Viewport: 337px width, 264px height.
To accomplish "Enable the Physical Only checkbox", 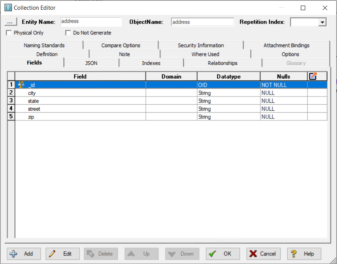I will [x=9, y=33].
